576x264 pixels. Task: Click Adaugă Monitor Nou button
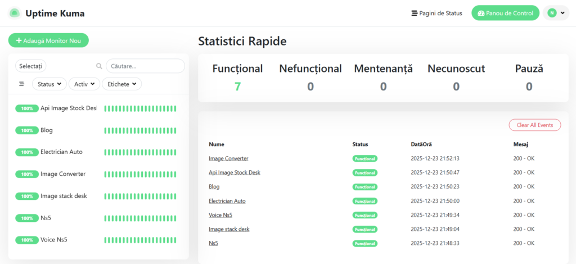pos(48,40)
